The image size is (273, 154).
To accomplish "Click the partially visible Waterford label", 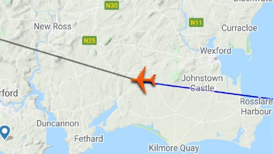I will point(9,93).
